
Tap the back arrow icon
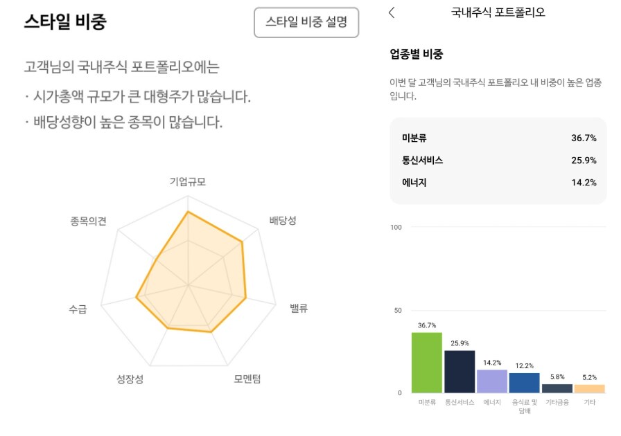392,12
